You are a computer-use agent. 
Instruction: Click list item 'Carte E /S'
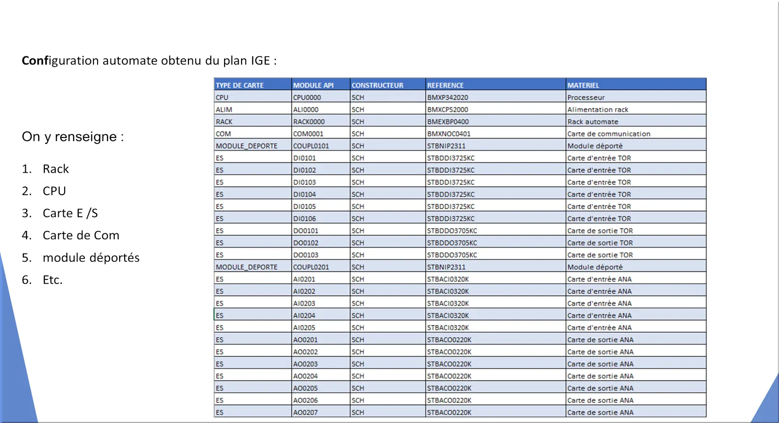tap(70, 213)
